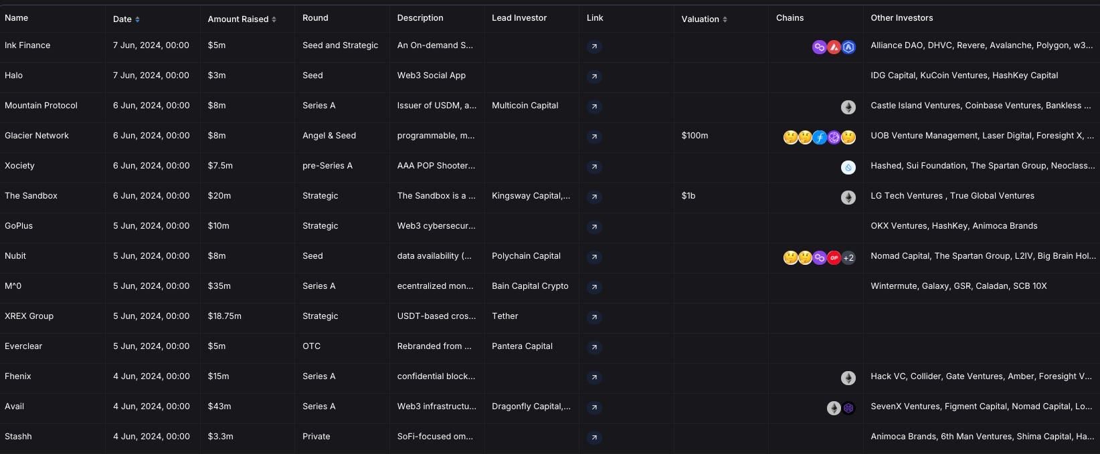The image size is (1100, 454).
Task: Click Ethereum chain icon in Fhenix row
Action: coord(848,378)
